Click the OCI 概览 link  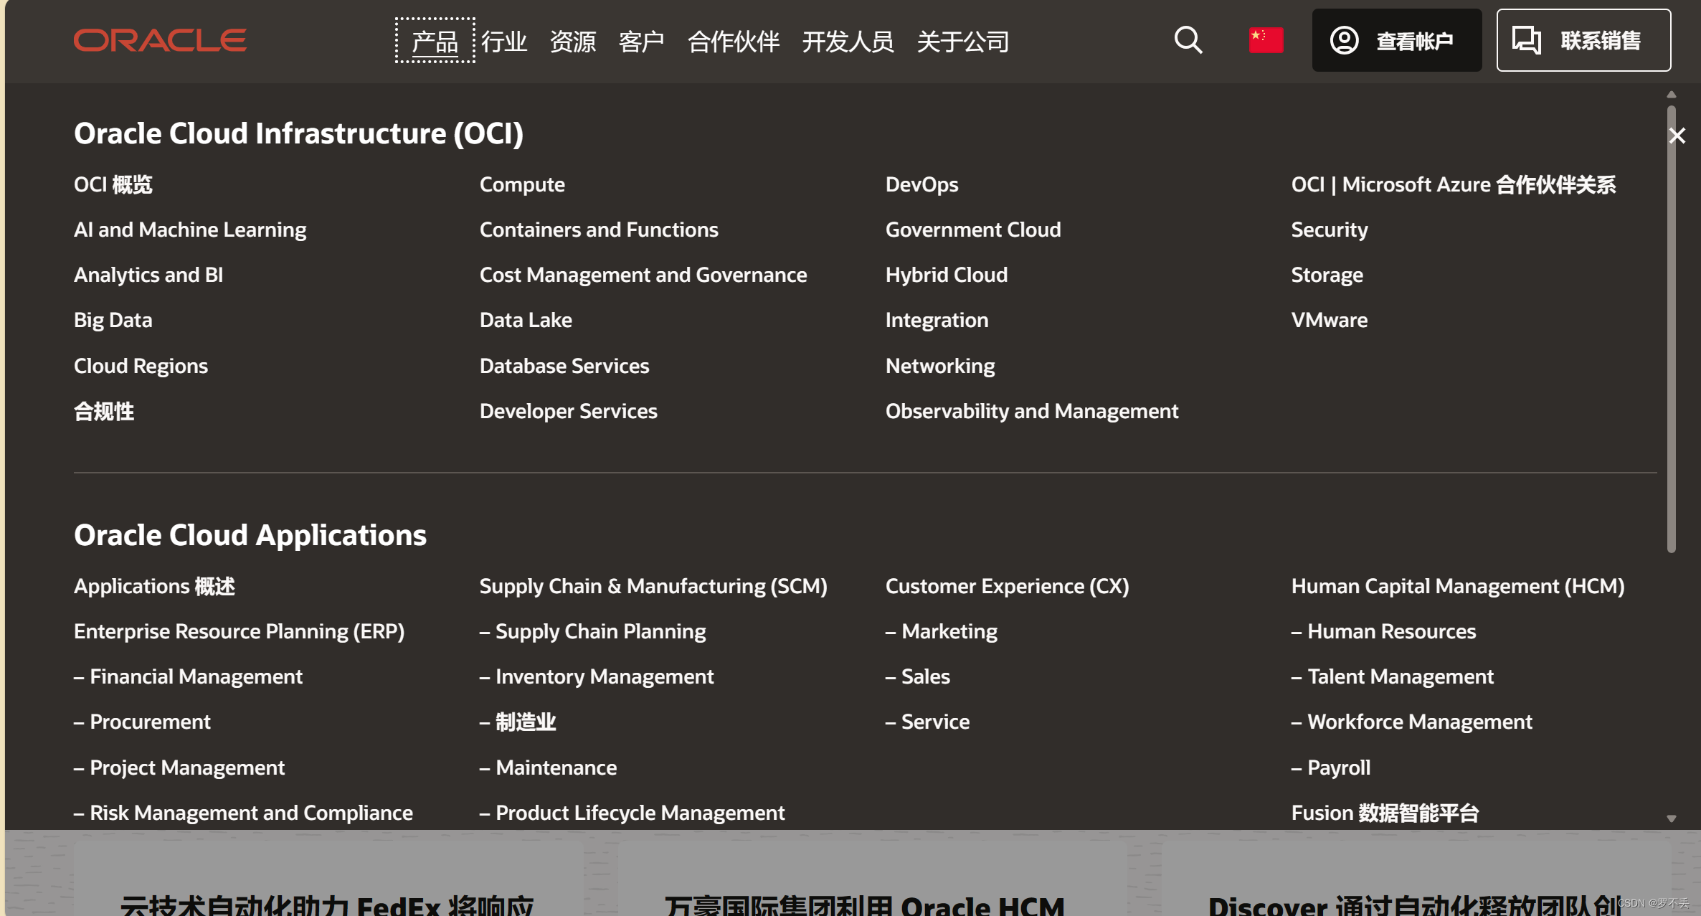click(114, 184)
